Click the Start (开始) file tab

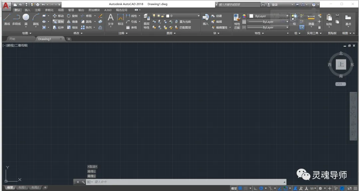tap(12, 39)
